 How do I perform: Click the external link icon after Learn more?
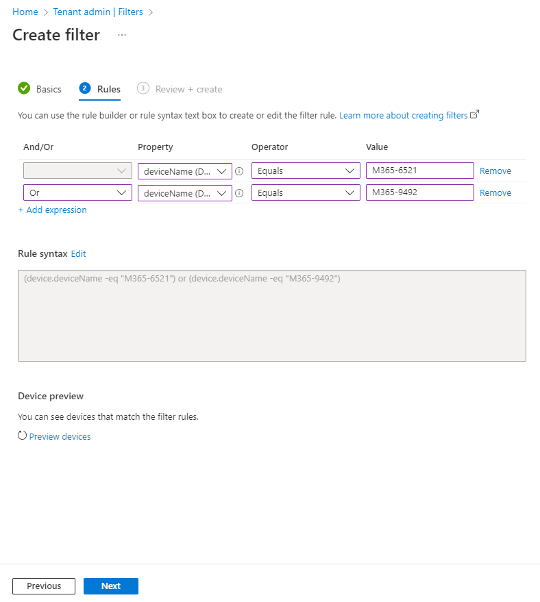[x=474, y=115]
